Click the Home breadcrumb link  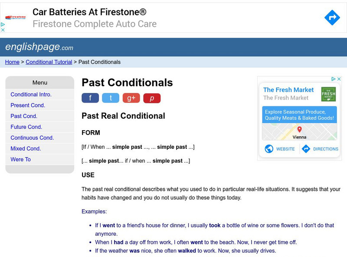coord(12,62)
